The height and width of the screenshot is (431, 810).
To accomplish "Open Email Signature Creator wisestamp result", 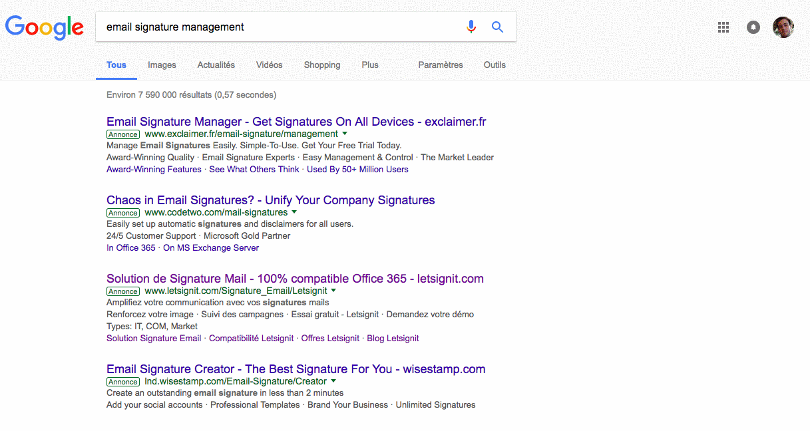I will click(296, 369).
